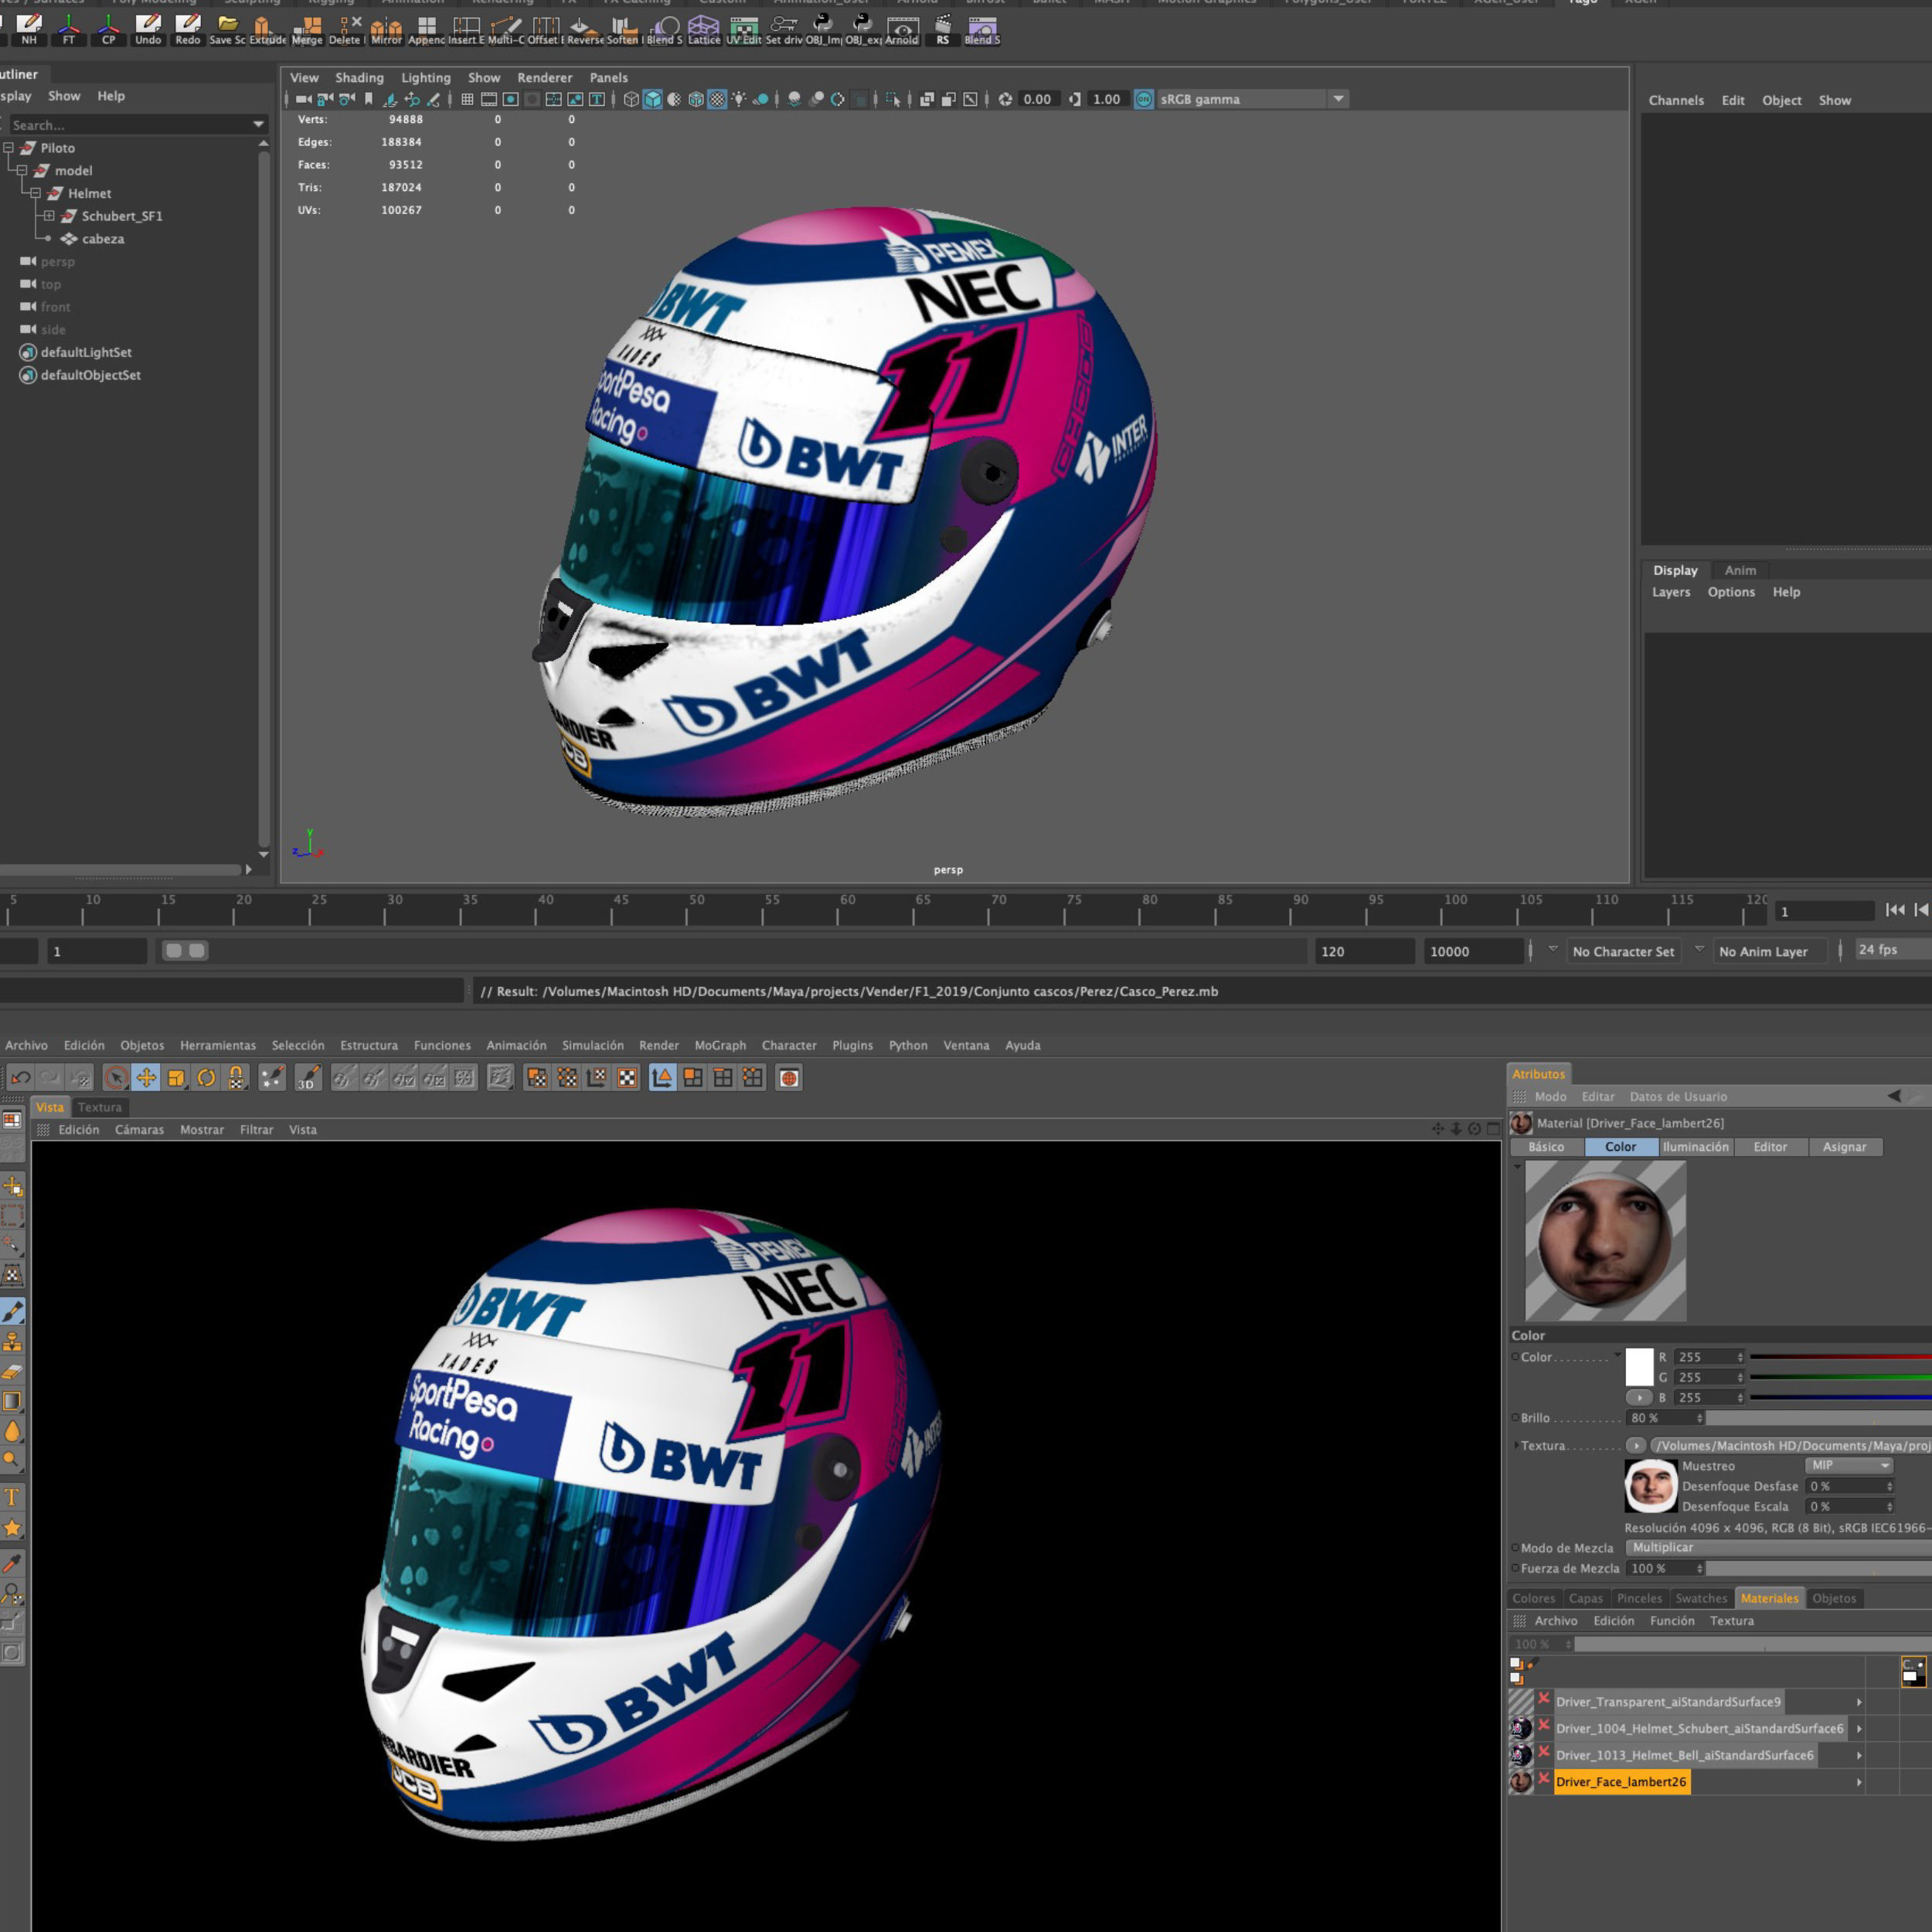Screen dimensions: 1932x1932
Task: Click the Multi-Cut shelf icon
Action: (505, 29)
